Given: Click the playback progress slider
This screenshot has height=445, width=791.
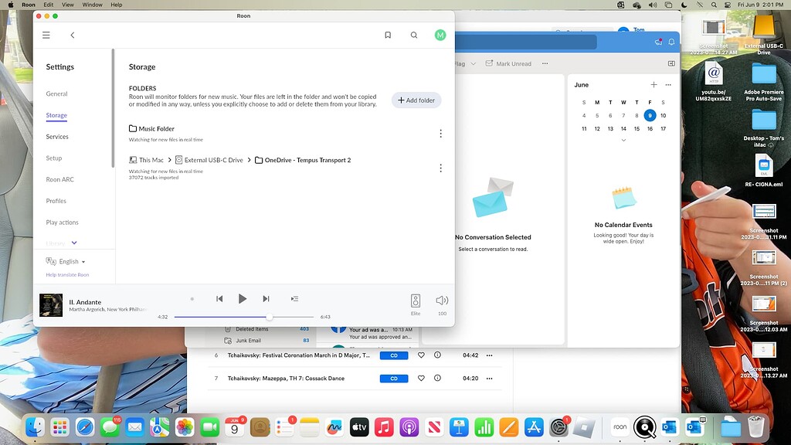Looking at the screenshot, I should pyautogui.click(x=270, y=316).
